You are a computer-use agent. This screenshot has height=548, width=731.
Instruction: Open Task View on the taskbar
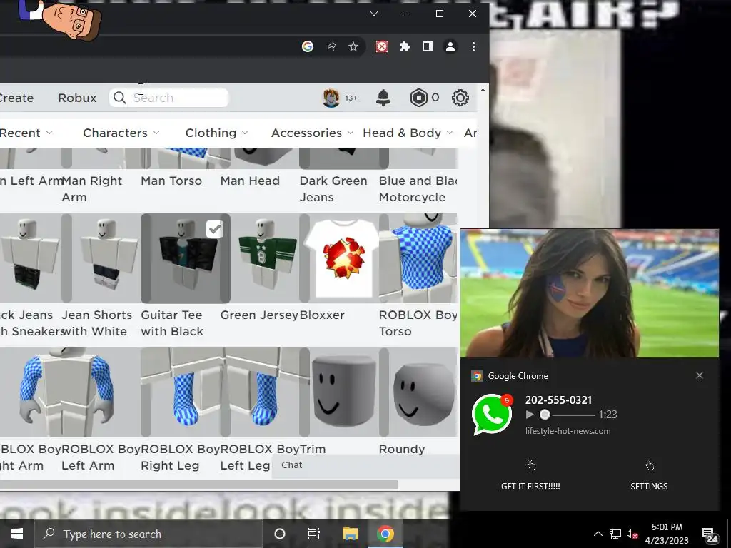(314, 534)
